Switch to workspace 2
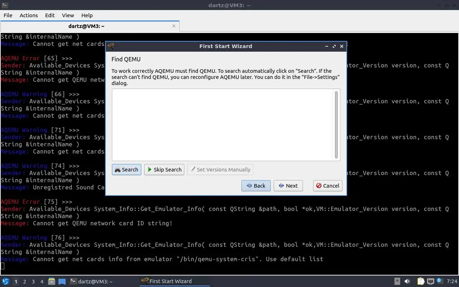Viewport: 459px width, 287px height. click(x=24, y=282)
